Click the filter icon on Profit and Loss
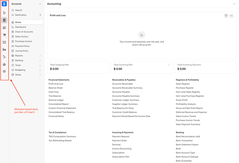The width and height of the screenshot is (239, 163). pos(226,16)
